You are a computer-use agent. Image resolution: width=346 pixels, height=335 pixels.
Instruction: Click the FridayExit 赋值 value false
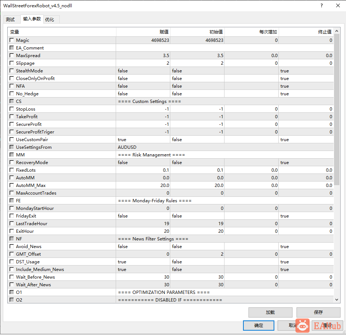123,216
